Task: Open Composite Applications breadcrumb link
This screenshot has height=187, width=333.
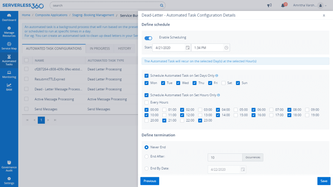Action: pos(51,15)
